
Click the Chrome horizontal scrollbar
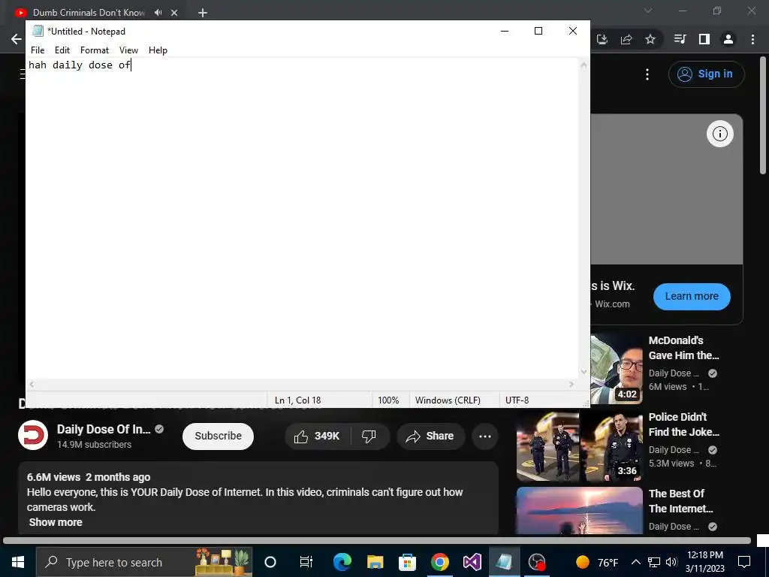tap(377, 541)
